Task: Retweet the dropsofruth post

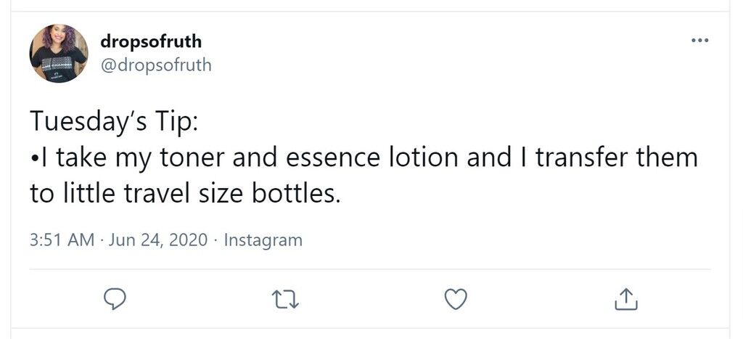Action: point(284,300)
